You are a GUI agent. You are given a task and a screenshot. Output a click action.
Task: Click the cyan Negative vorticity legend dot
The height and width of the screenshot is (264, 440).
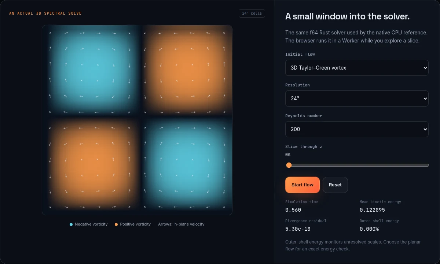click(71, 224)
